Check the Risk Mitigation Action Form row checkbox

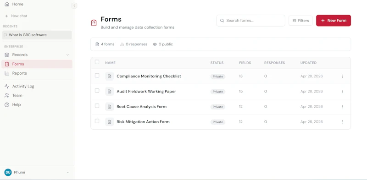point(97,121)
